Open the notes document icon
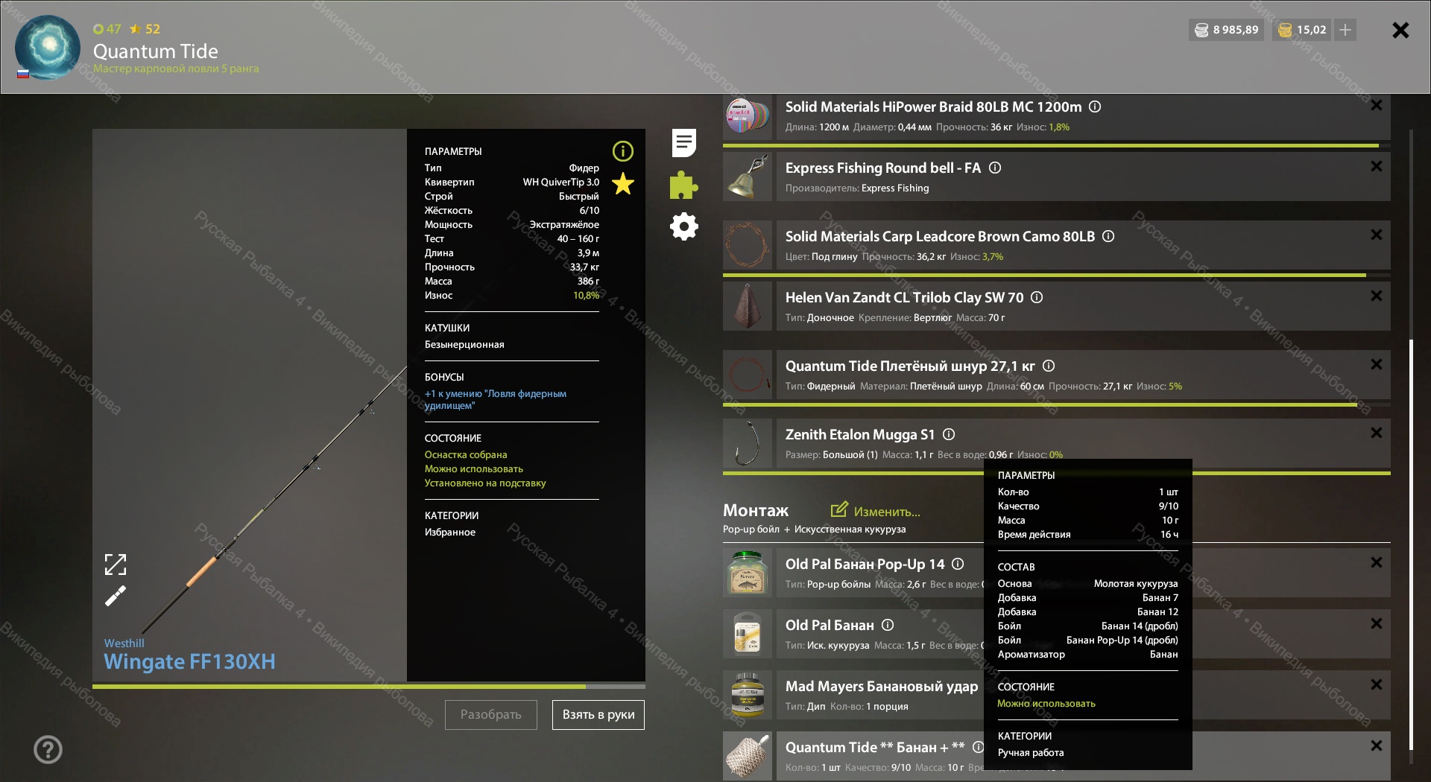1431x782 pixels. pos(683,143)
